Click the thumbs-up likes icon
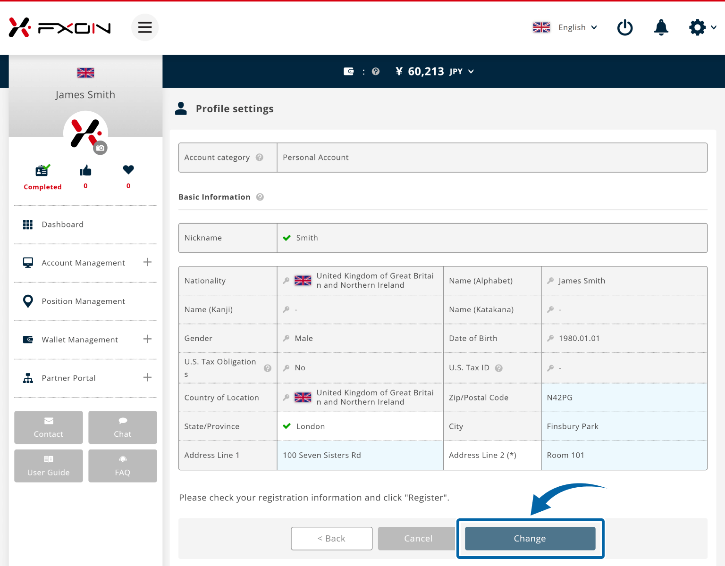The image size is (725, 566). click(85, 171)
